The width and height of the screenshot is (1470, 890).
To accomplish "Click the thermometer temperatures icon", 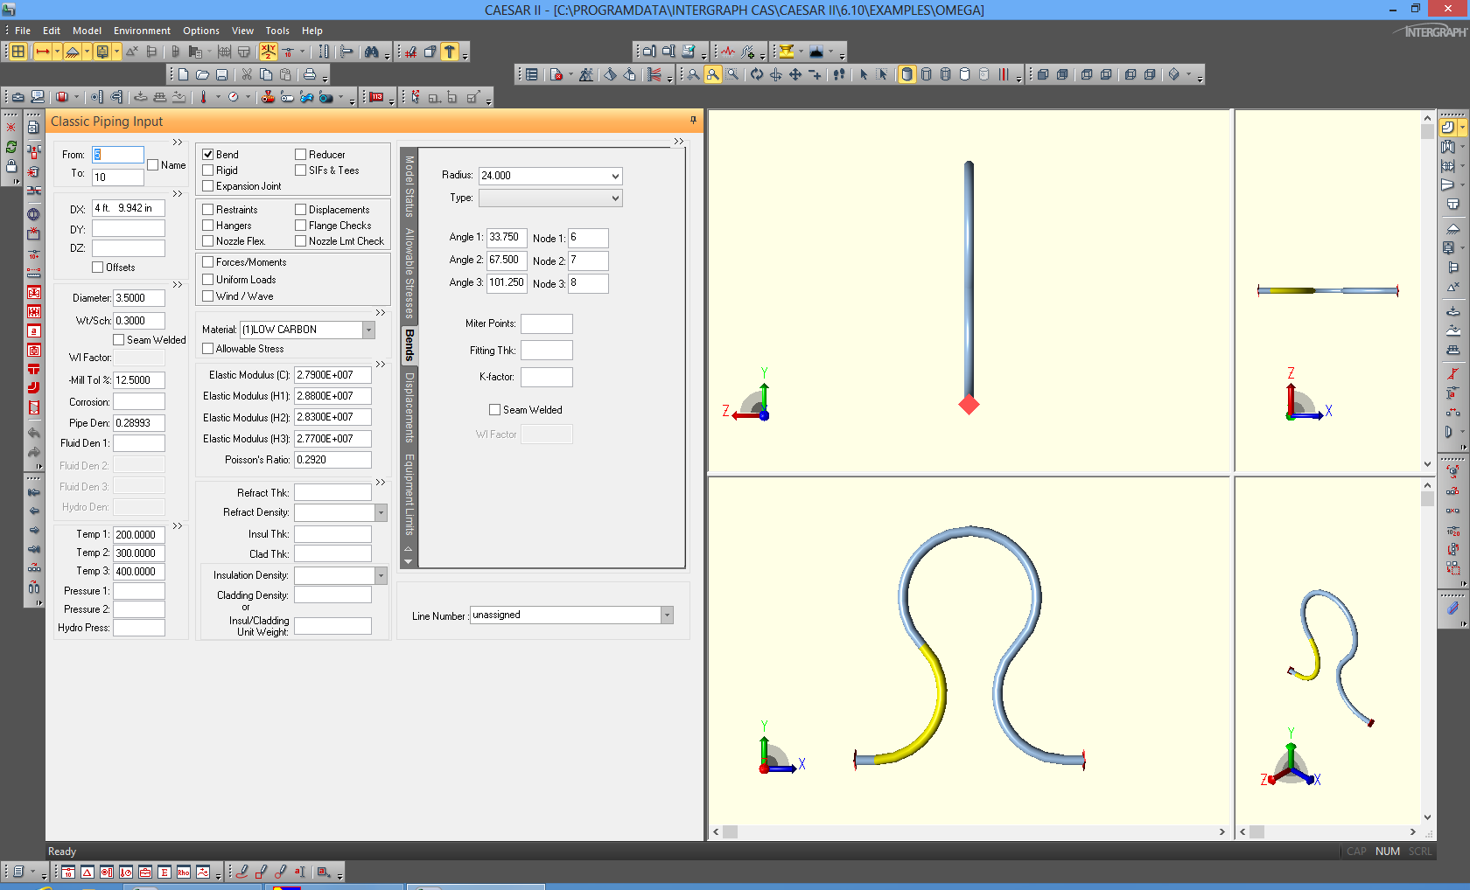I will pos(203,97).
